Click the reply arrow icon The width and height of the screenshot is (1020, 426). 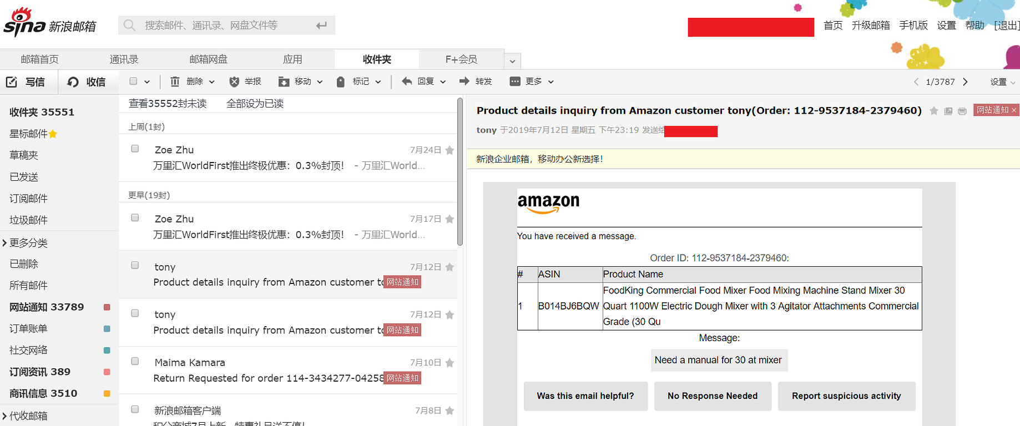[407, 82]
